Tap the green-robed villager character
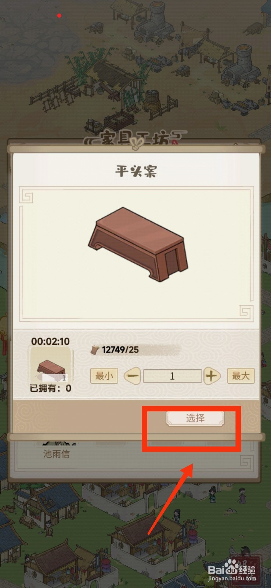The image size is (271, 588). [213, 494]
